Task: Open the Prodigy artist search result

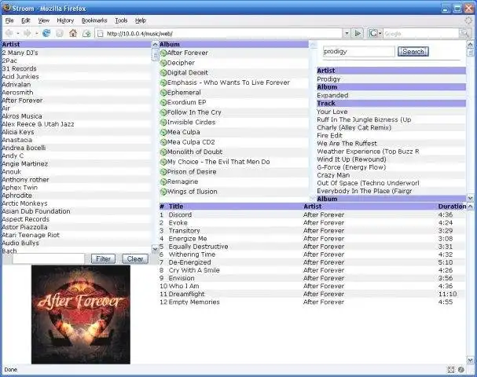Action: 328,79
